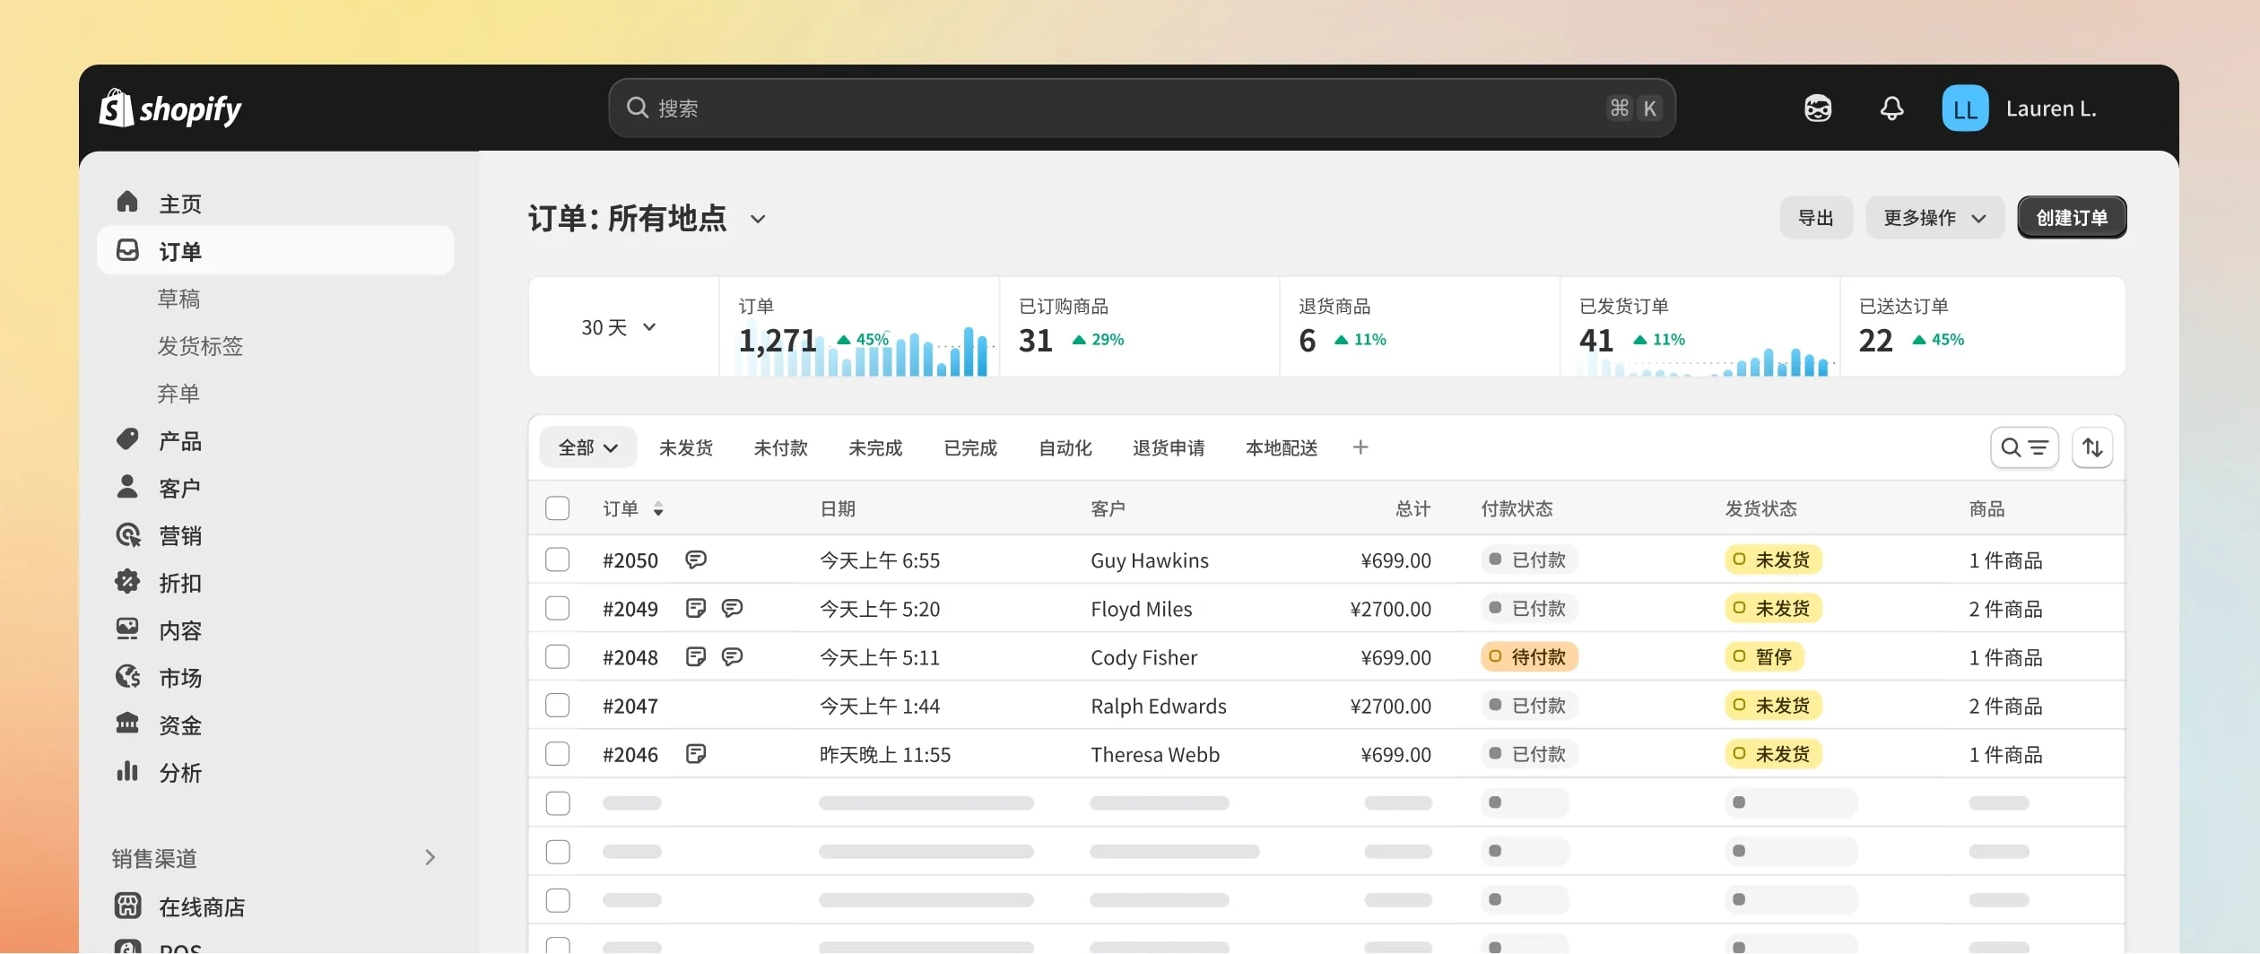This screenshot has height=954, width=2260.
Task: Click the 创建订单 button
Action: 2072,218
